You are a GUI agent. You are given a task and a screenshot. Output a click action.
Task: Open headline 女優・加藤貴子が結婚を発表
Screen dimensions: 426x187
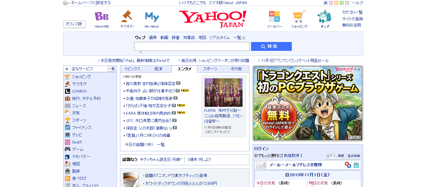coord(149,98)
